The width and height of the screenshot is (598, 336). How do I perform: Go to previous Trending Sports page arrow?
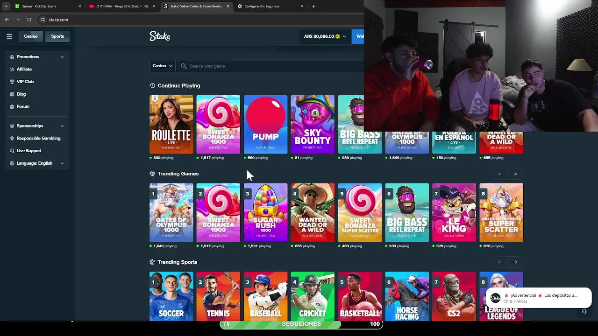click(x=500, y=262)
